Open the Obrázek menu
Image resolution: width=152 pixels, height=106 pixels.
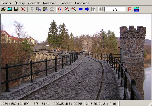point(34,3)
